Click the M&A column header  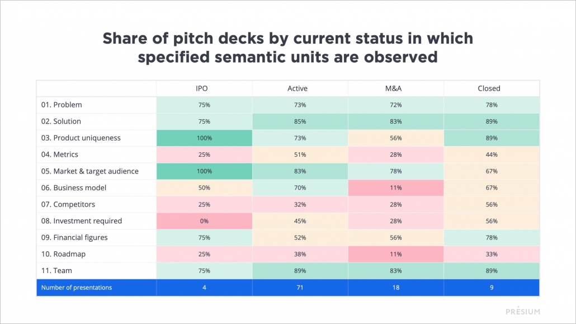tap(395, 88)
